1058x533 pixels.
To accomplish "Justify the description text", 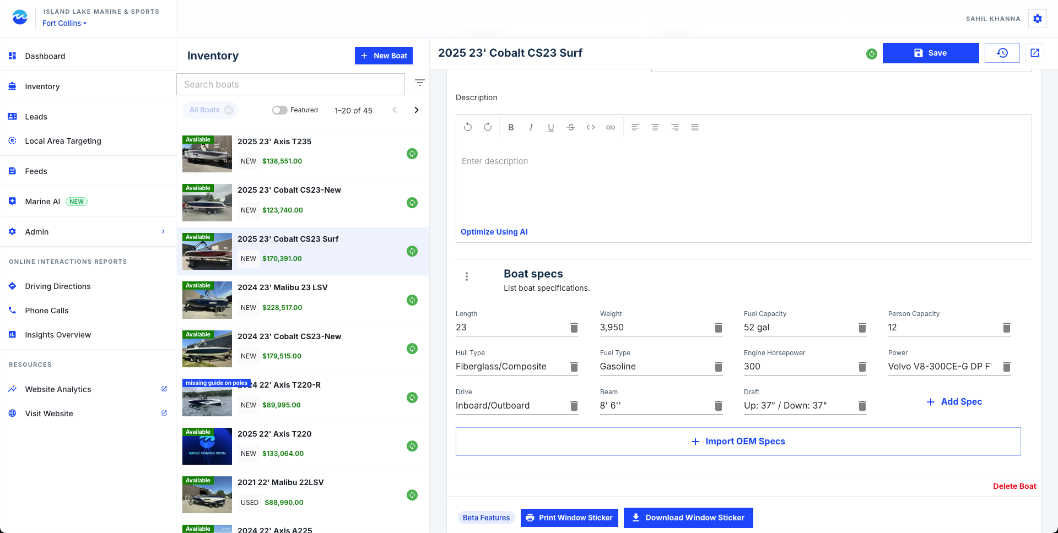I will coord(695,127).
